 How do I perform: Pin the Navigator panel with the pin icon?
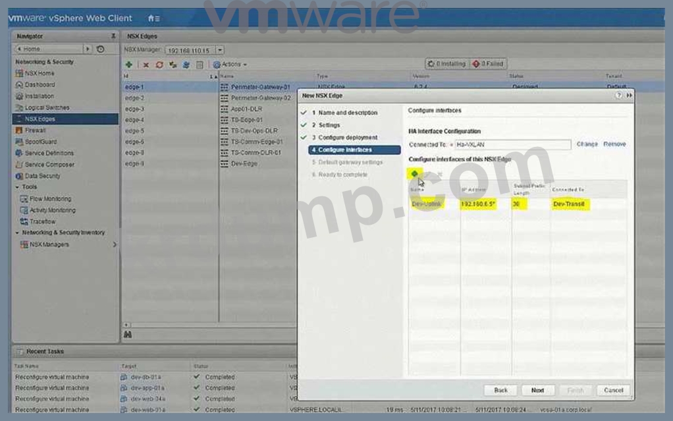coord(113,36)
